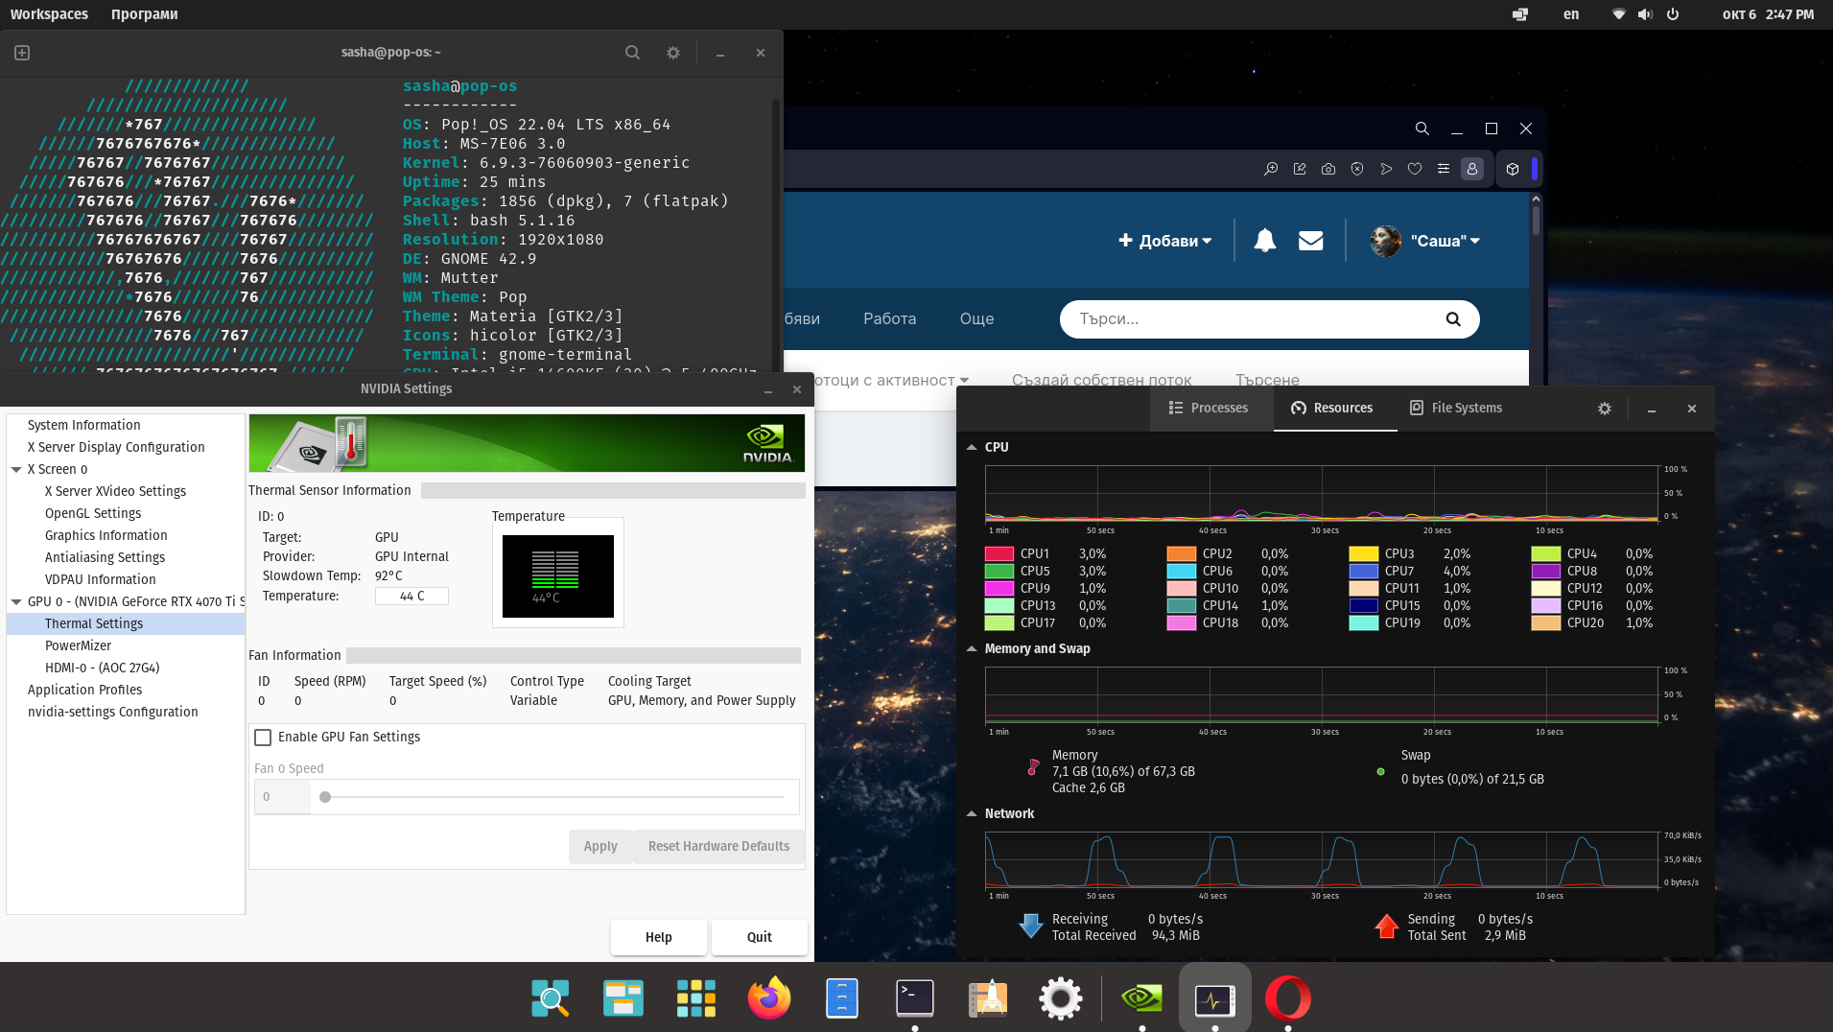Open Opera from the dock
Screen dimensions: 1833x1032
pos(1288,998)
